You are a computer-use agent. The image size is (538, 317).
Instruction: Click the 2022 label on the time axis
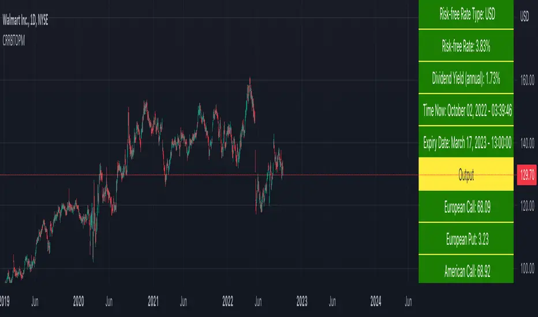tap(227, 301)
